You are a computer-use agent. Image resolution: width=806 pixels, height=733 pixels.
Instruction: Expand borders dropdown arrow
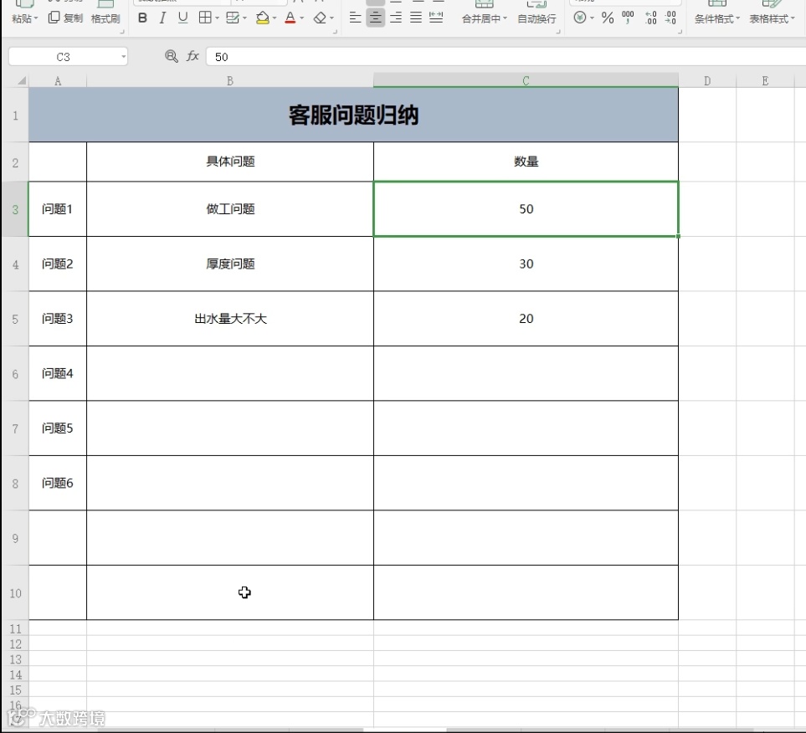click(217, 18)
